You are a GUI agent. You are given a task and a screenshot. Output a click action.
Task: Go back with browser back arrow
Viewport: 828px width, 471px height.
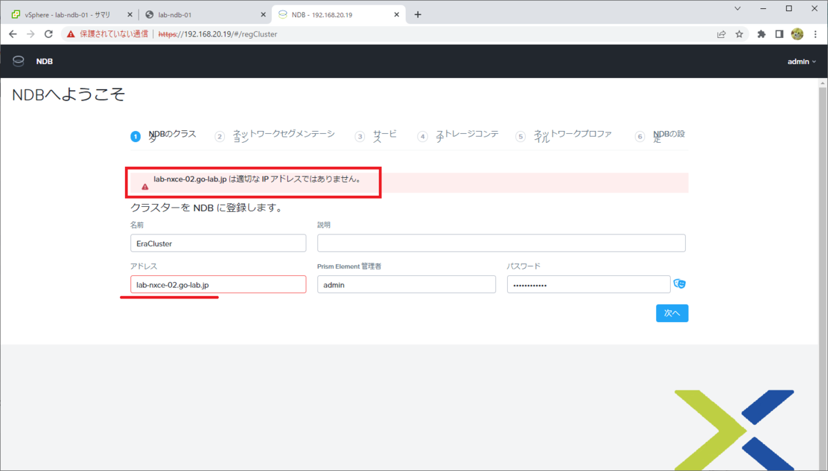(12, 33)
